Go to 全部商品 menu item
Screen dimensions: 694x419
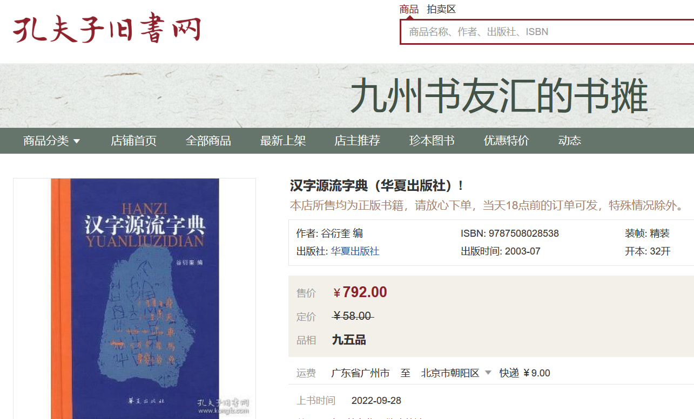(208, 141)
